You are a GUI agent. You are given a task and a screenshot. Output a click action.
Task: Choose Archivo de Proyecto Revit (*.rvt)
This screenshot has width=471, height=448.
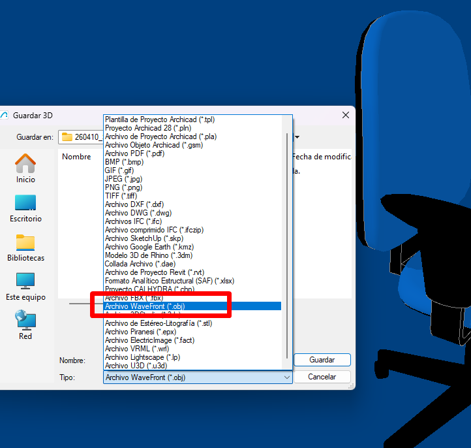click(192, 272)
